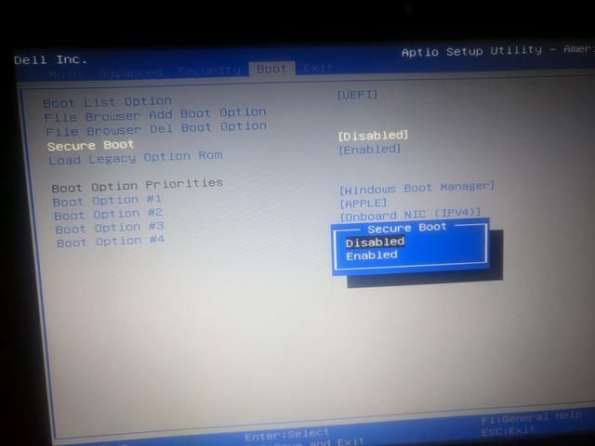This screenshot has width=595, height=446.
Task: Select the Boot Option #4 label
Action: 111,242
